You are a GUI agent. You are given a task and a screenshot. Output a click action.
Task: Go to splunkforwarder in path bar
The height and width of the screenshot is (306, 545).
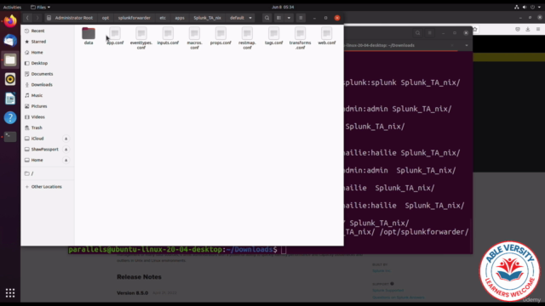coord(135,18)
